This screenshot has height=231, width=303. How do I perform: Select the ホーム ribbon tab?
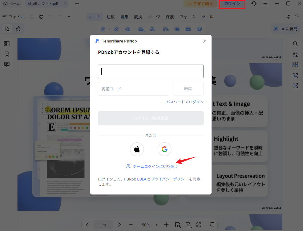click(95, 17)
